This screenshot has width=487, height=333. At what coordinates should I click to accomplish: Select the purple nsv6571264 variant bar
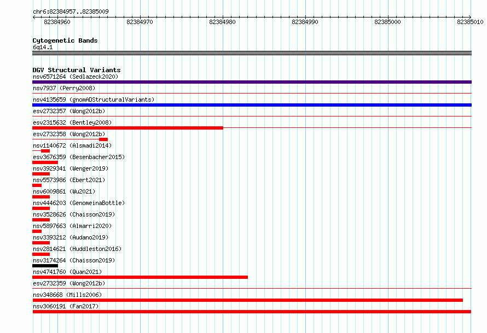point(252,82)
